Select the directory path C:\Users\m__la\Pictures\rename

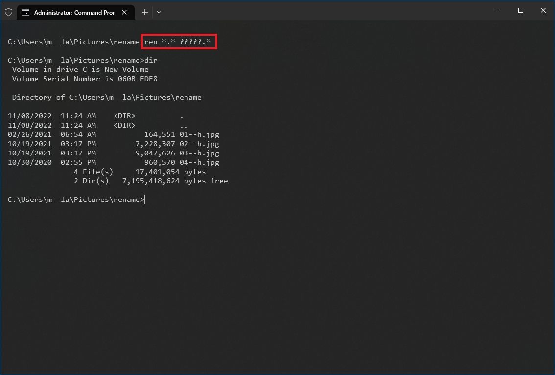click(136, 97)
